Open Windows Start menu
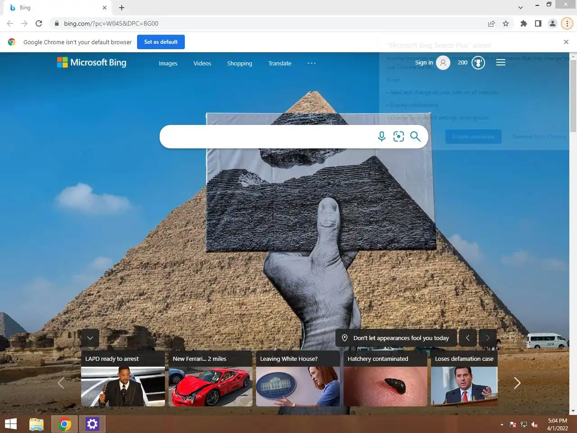Screen dimensions: 577x433 tap(10, 424)
